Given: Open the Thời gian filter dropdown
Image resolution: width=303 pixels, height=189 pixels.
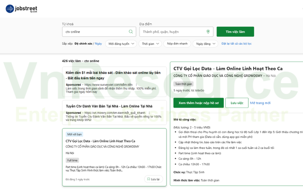Looking at the screenshot, I should [150, 44].
